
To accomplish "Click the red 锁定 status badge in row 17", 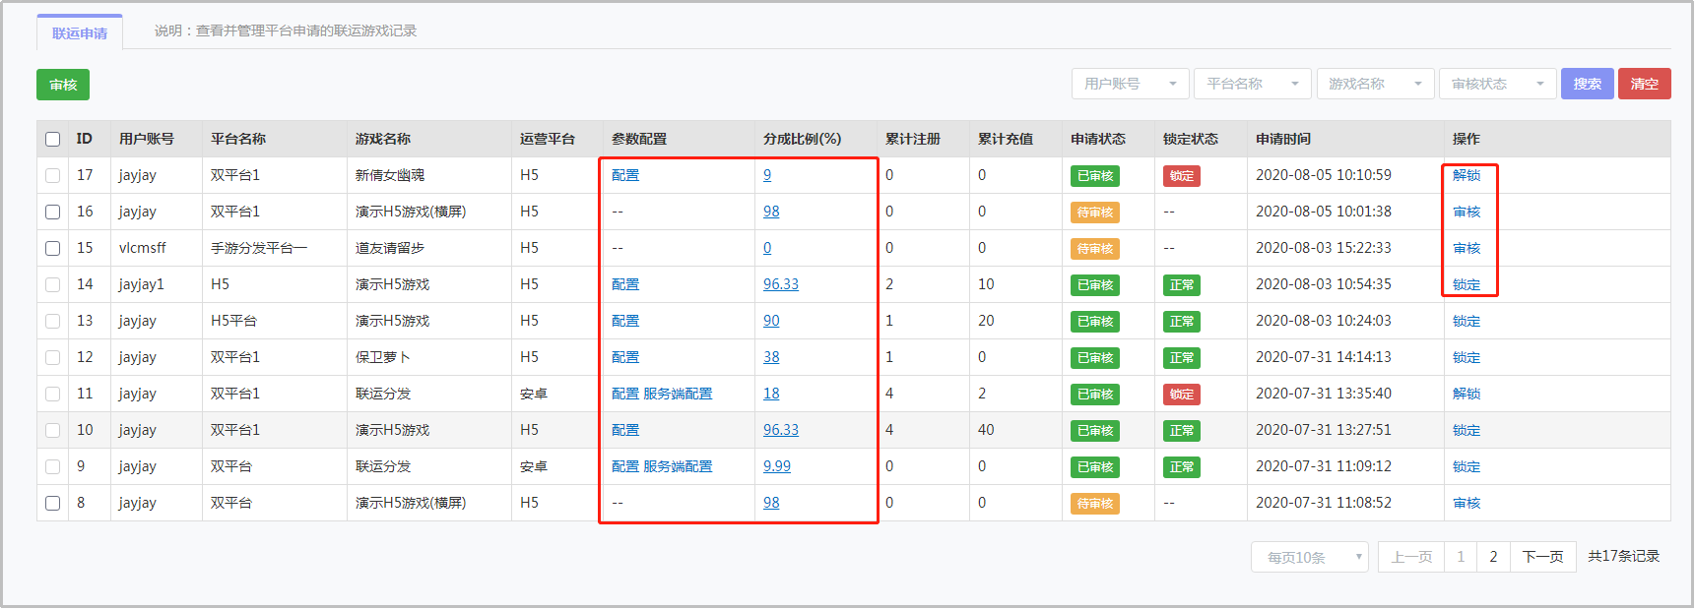I will tap(1182, 176).
